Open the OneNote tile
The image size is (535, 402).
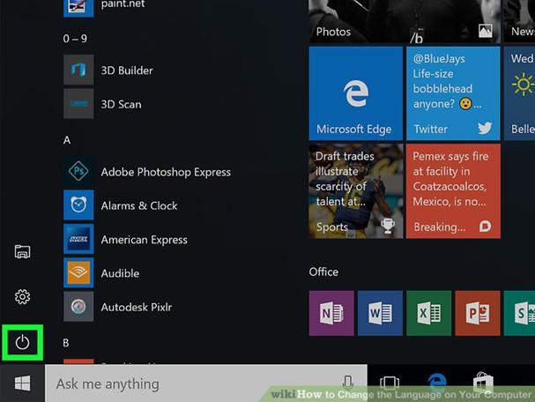(x=331, y=313)
